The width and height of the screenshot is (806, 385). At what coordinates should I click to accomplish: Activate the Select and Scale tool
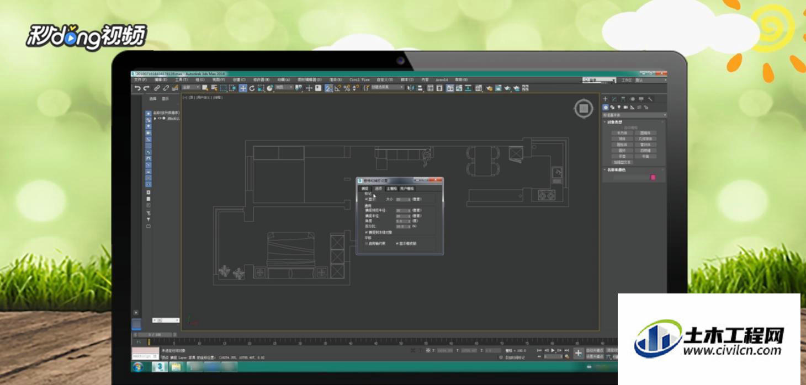click(261, 88)
